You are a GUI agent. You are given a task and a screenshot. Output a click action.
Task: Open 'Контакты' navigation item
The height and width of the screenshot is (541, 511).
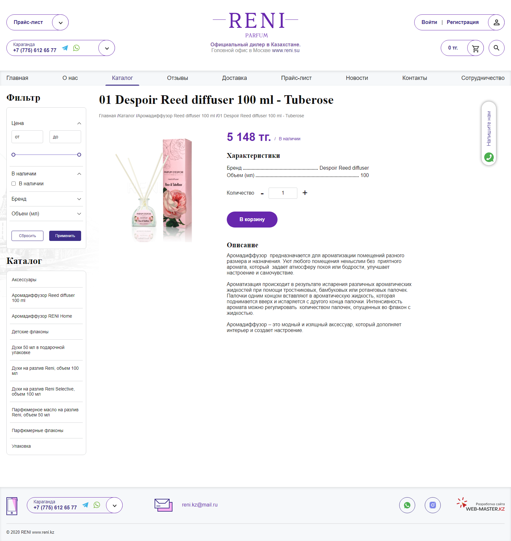(415, 78)
